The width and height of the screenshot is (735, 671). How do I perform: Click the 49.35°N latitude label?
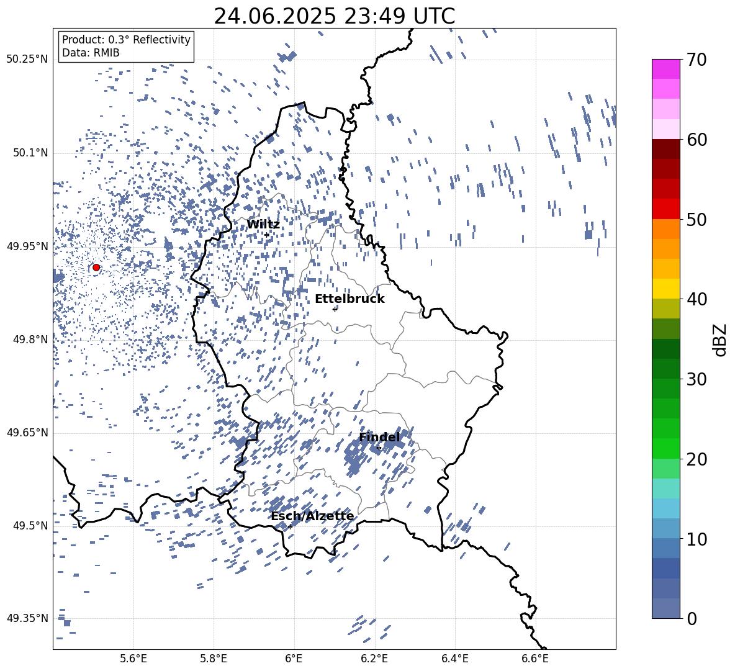(x=27, y=618)
